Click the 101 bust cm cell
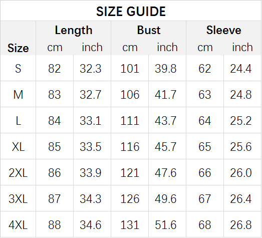Screen dimensions: 262x238 (130, 69)
